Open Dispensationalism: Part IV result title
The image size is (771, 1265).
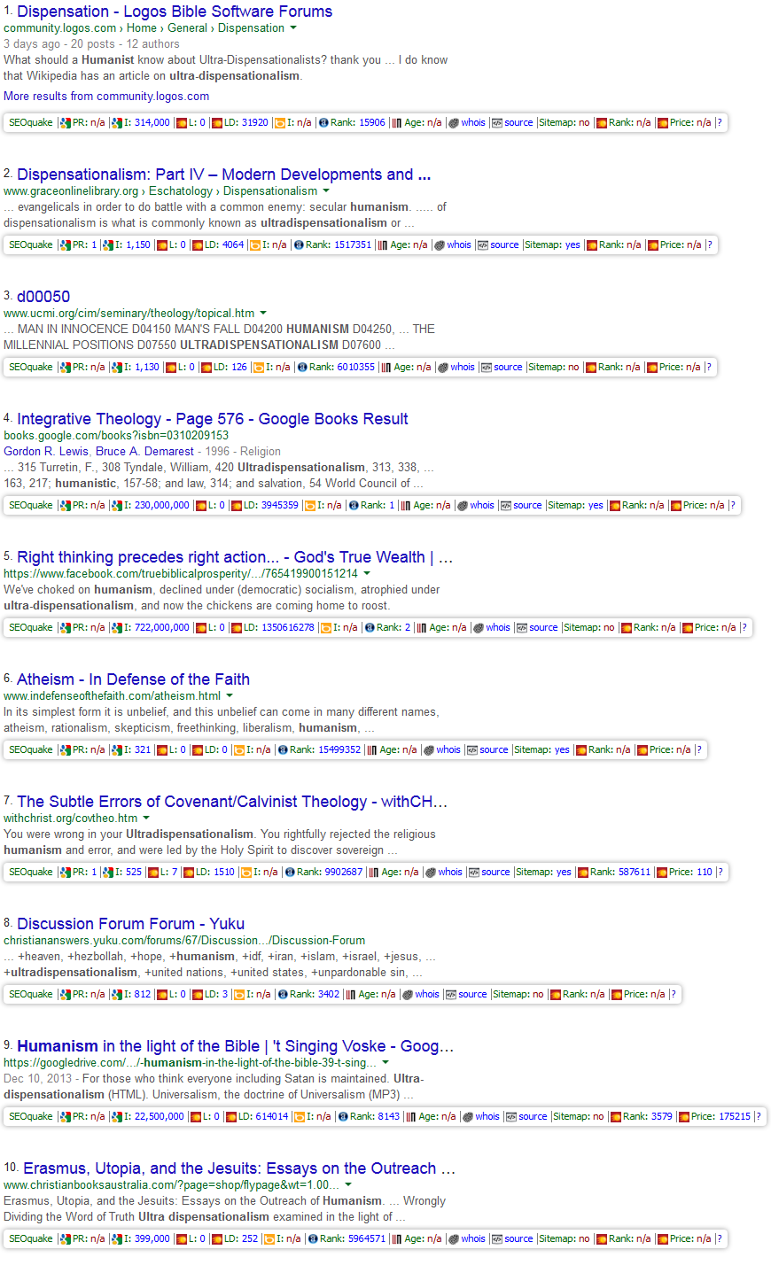[224, 175]
